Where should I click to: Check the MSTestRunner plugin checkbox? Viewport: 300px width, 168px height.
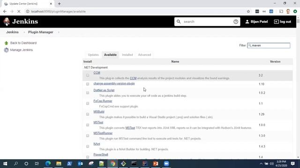[x=88, y=136]
